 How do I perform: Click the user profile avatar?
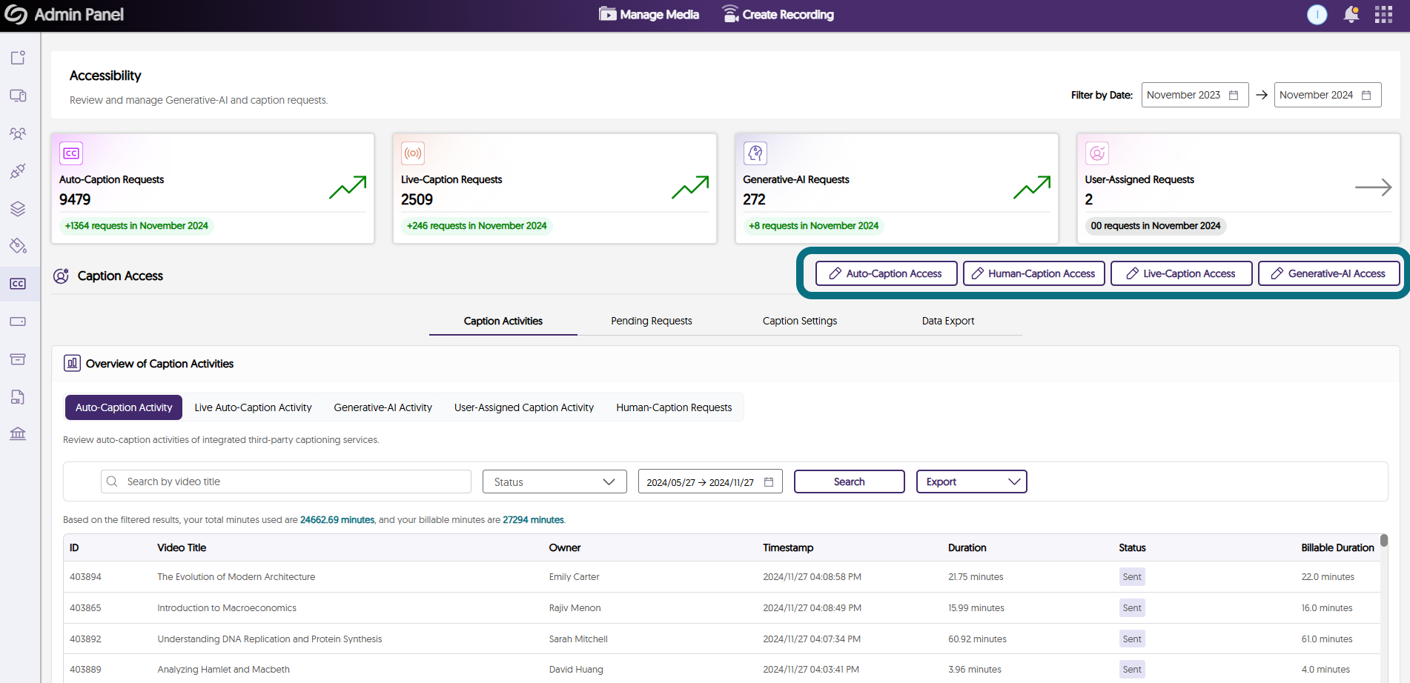pos(1317,15)
